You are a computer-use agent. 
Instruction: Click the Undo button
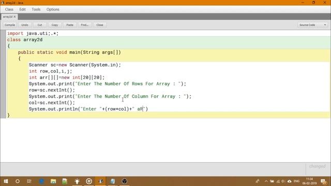tap(25, 25)
